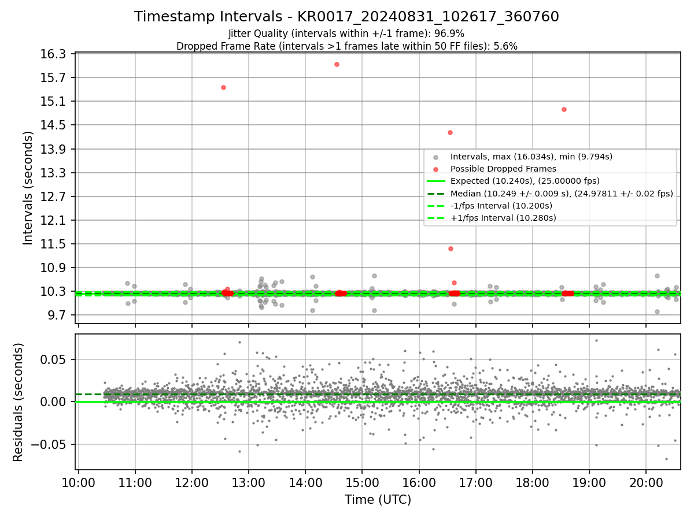The height and width of the screenshot is (520, 694).
Task: Click the plot title 'Timestamp Intervals - KR0017_20240831_102617_360760'
Action: (x=346, y=17)
